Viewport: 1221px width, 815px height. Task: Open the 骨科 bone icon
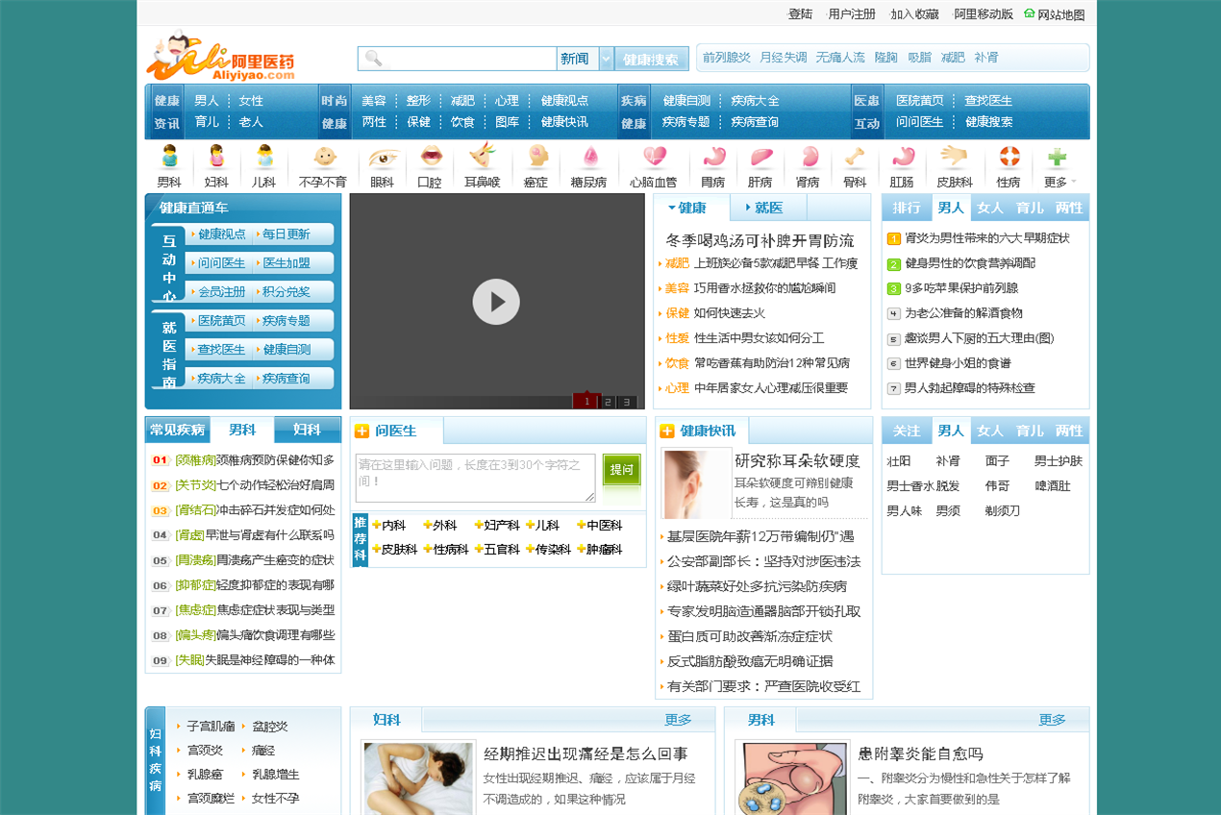click(855, 157)
